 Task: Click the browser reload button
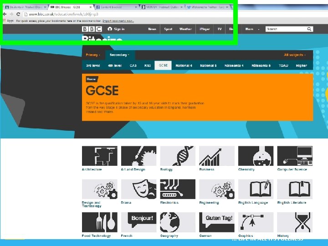click(x=18, y=14)
